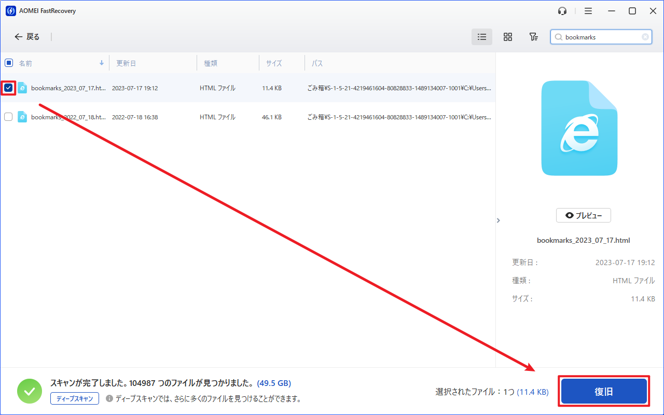Open the filter options funnel icon
The width and height of the screenshot is (664, 415).
[x=533, y=37]
